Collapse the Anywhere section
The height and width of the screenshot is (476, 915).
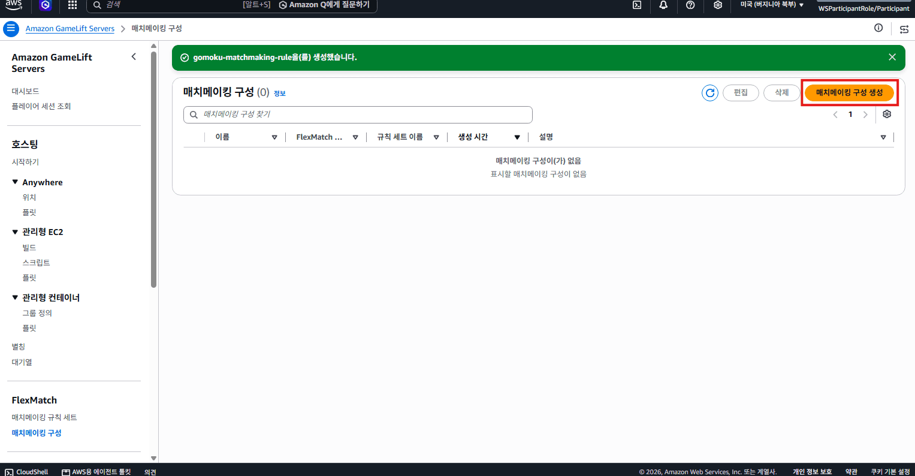pos(15,182)
